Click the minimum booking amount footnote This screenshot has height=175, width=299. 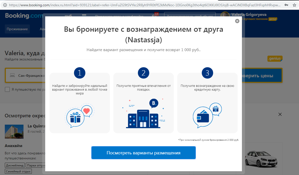208,140
